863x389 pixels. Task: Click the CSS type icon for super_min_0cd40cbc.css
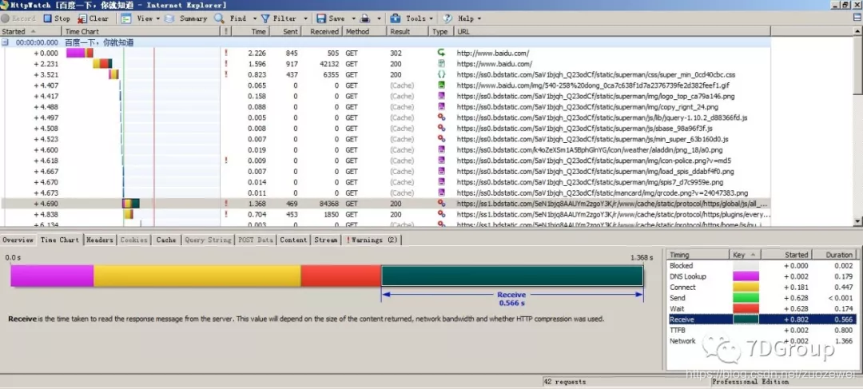pos(441,74)
